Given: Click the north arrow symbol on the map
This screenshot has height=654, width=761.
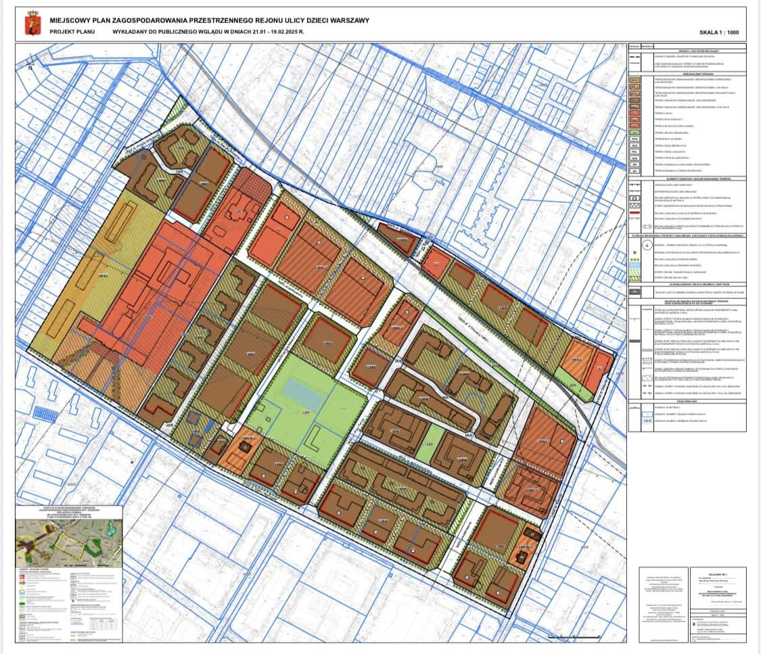Looking at the screenshot, I should pos(30,64).
